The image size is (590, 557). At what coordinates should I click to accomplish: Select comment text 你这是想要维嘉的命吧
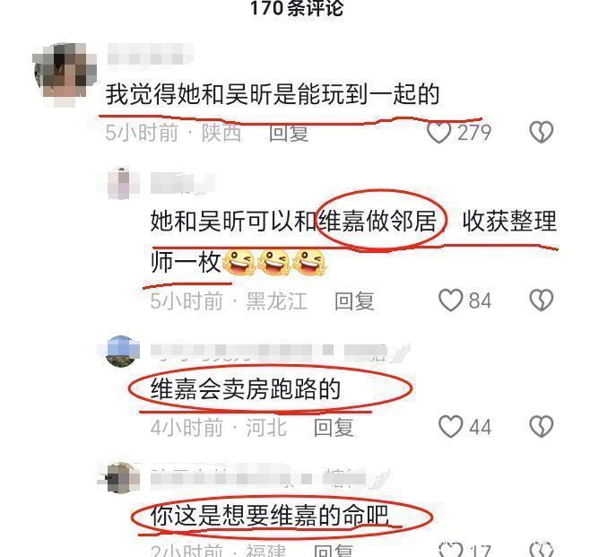click(269, 516)
